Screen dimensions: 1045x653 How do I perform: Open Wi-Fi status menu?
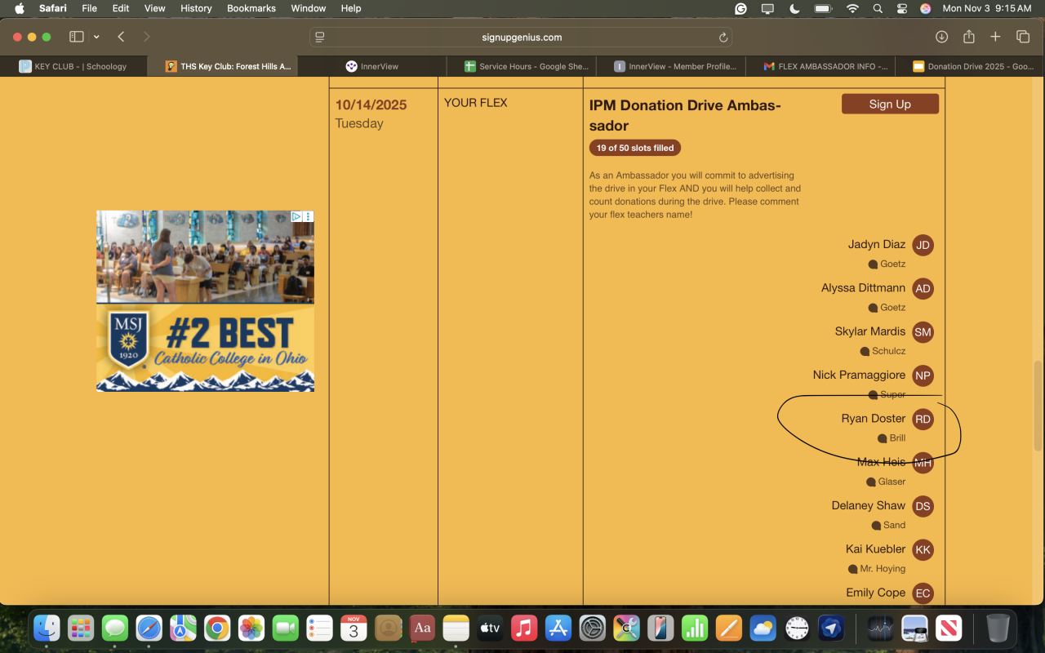coord(852,8)
